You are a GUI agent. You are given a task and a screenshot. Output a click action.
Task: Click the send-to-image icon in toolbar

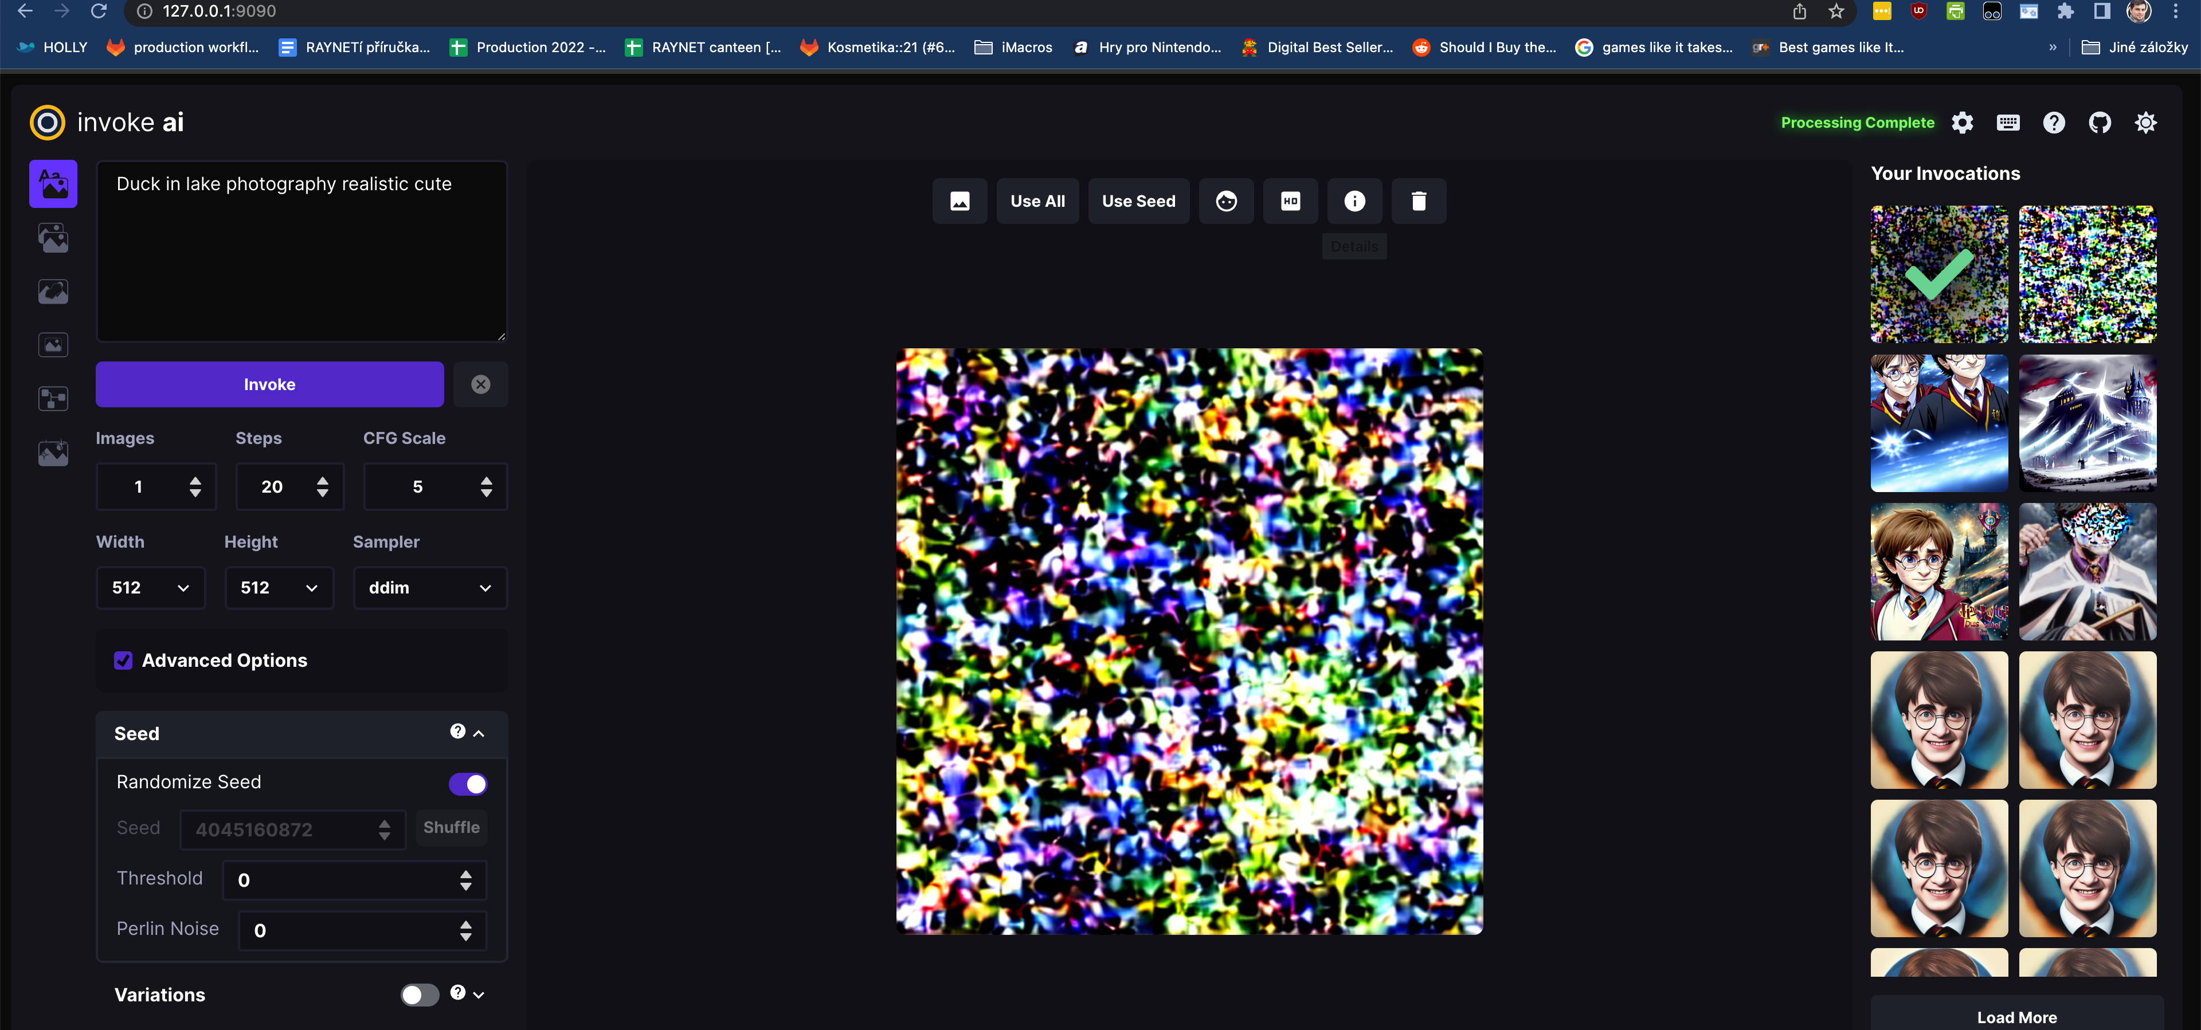click(959, 201)
